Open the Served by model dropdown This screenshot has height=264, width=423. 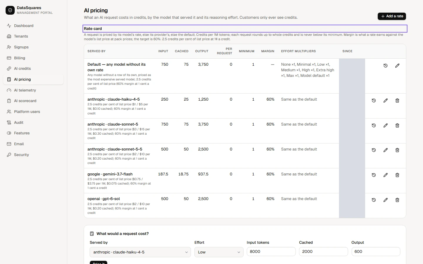coord(140,252)
